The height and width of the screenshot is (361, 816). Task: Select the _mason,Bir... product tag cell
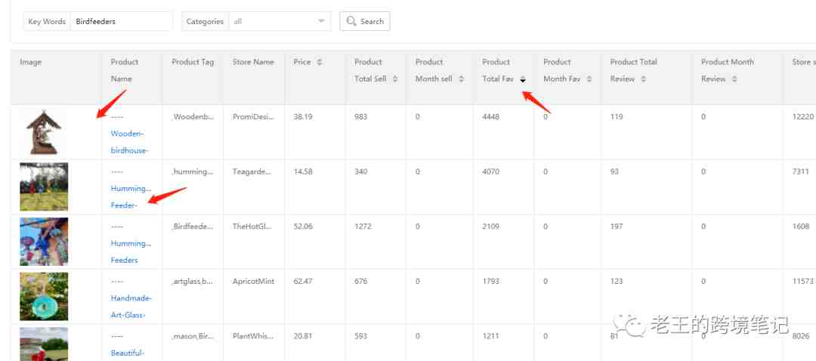(193, 336)
